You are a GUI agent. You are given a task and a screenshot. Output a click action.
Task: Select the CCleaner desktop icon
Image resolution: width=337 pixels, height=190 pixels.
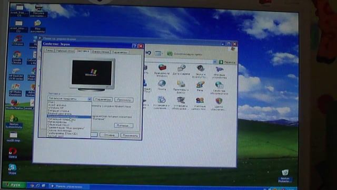18,41
